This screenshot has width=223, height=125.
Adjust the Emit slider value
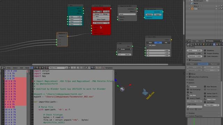coord(194,50)
